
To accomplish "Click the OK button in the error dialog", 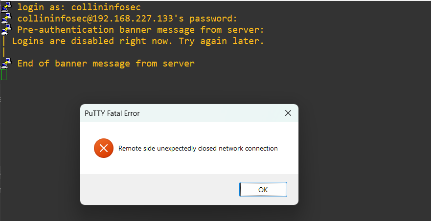I will pyautogui.click(x=263, y=190).
